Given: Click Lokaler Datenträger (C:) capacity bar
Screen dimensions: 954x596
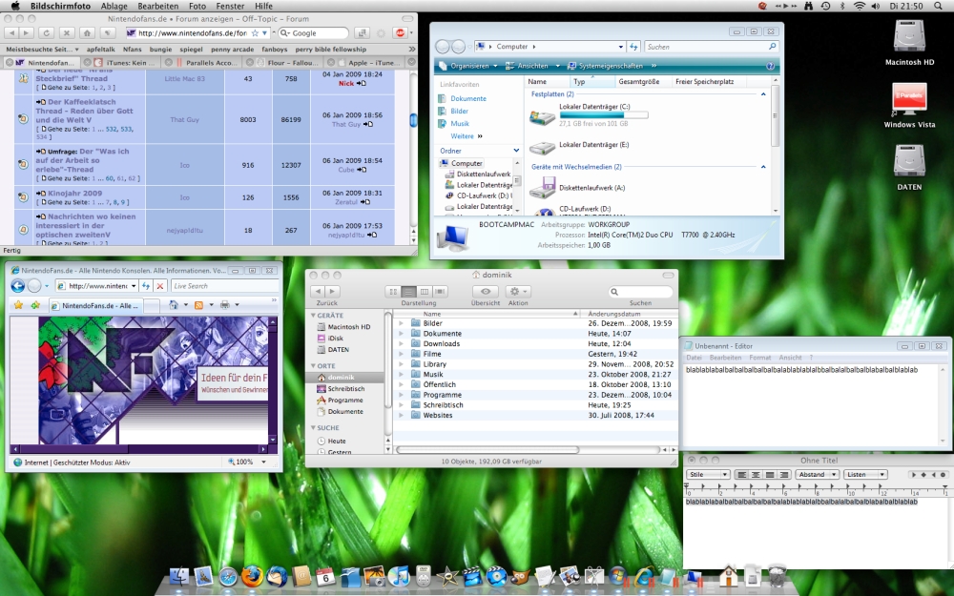Looking at the screenshot, I should pyautogui.click(x=604, y=115).
